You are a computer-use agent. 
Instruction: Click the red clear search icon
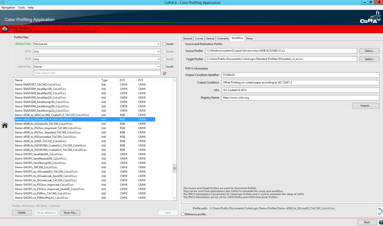165,73
